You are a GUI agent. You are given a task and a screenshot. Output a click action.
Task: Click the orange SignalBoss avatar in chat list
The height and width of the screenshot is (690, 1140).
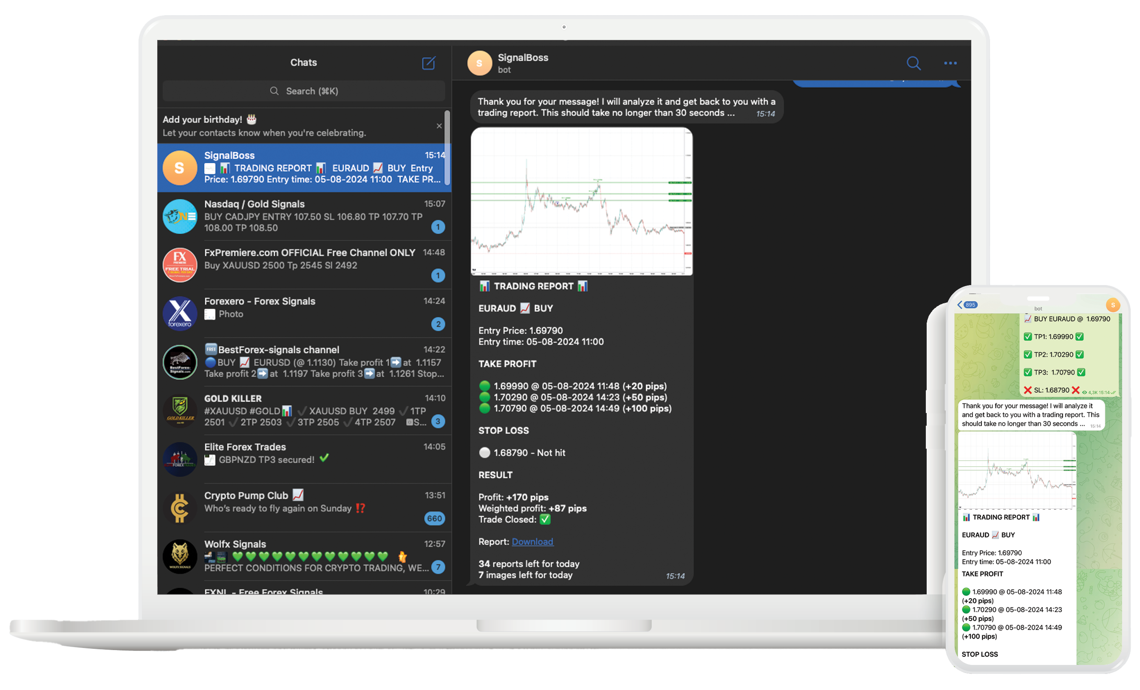point(180,168)
